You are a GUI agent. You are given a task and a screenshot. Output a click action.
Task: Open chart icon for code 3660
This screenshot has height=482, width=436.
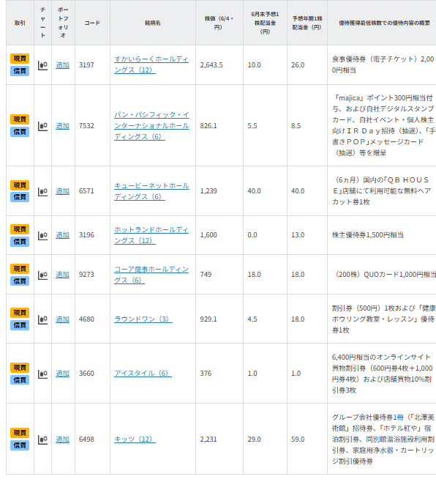coord(42,374)
